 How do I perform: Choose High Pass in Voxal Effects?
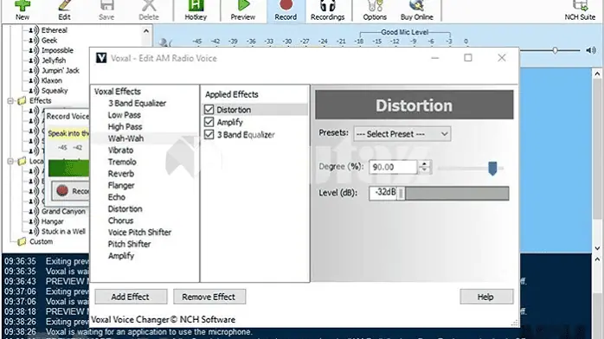click(x=125, y=126)
